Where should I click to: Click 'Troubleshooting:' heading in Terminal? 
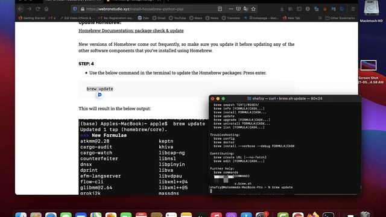point(225,135)
